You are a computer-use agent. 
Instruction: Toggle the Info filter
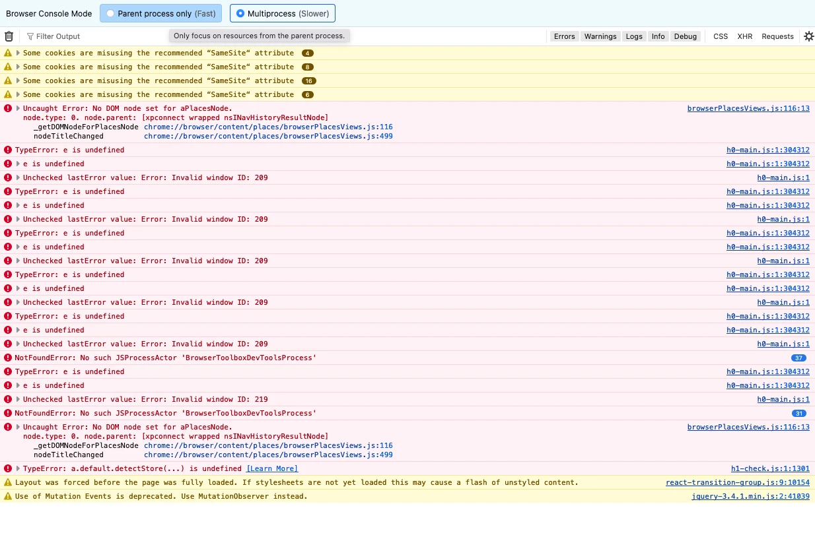click(x=658, y=36)
